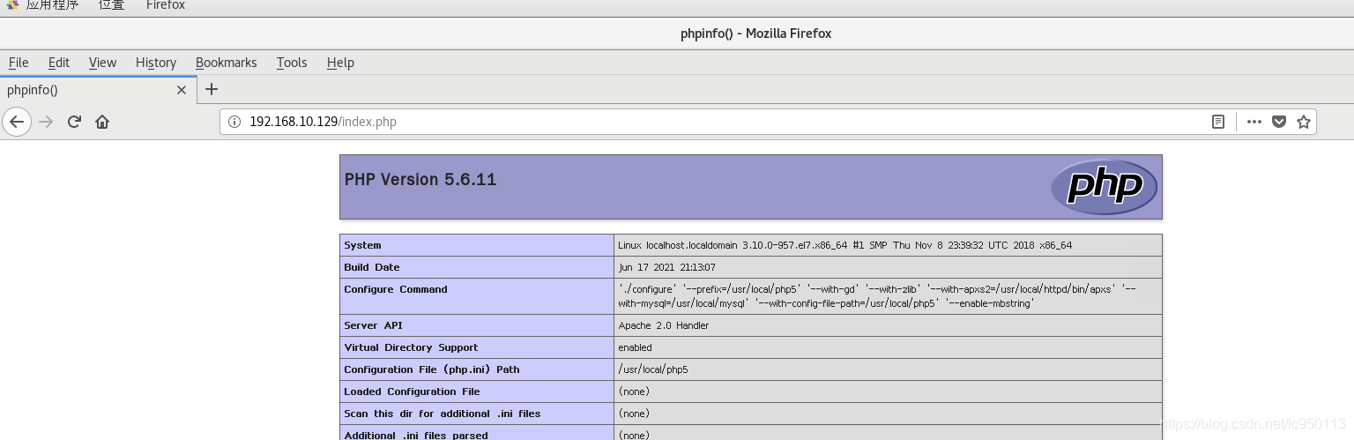Click the '/usr/local/php5' path value
The height and width of the screenshot is (440, 1354).
[x=653, y=369]
